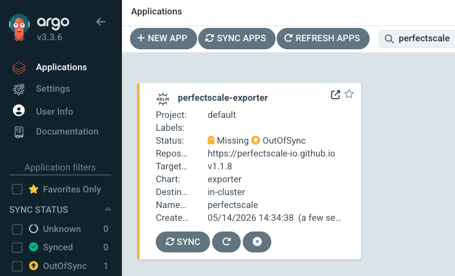The width and height of the screenshot is (455, 276).
Task: Collapse sidebar with the back arrow
Action: 100,22
